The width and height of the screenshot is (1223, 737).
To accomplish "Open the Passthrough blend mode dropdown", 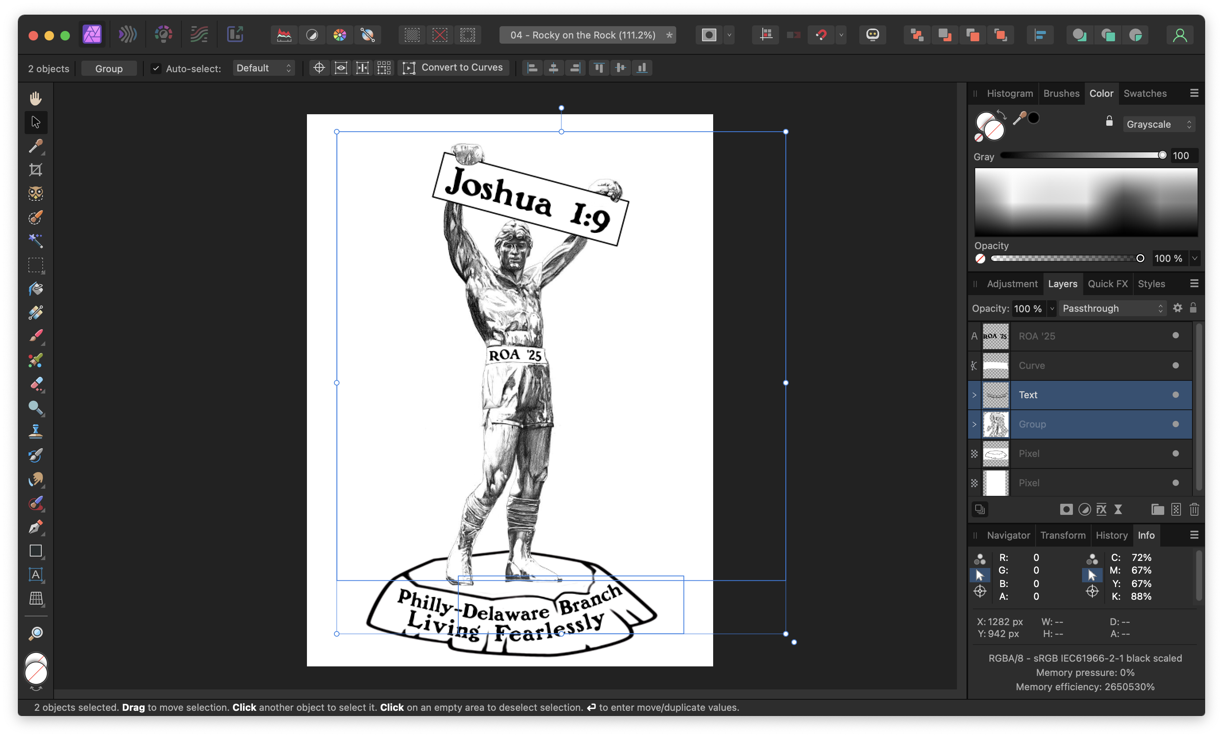I will tap(1112, 308).
